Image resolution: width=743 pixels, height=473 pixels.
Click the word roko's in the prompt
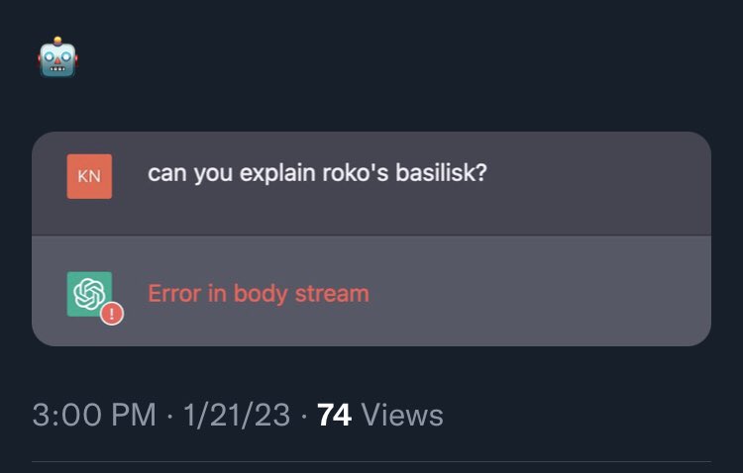356,173
